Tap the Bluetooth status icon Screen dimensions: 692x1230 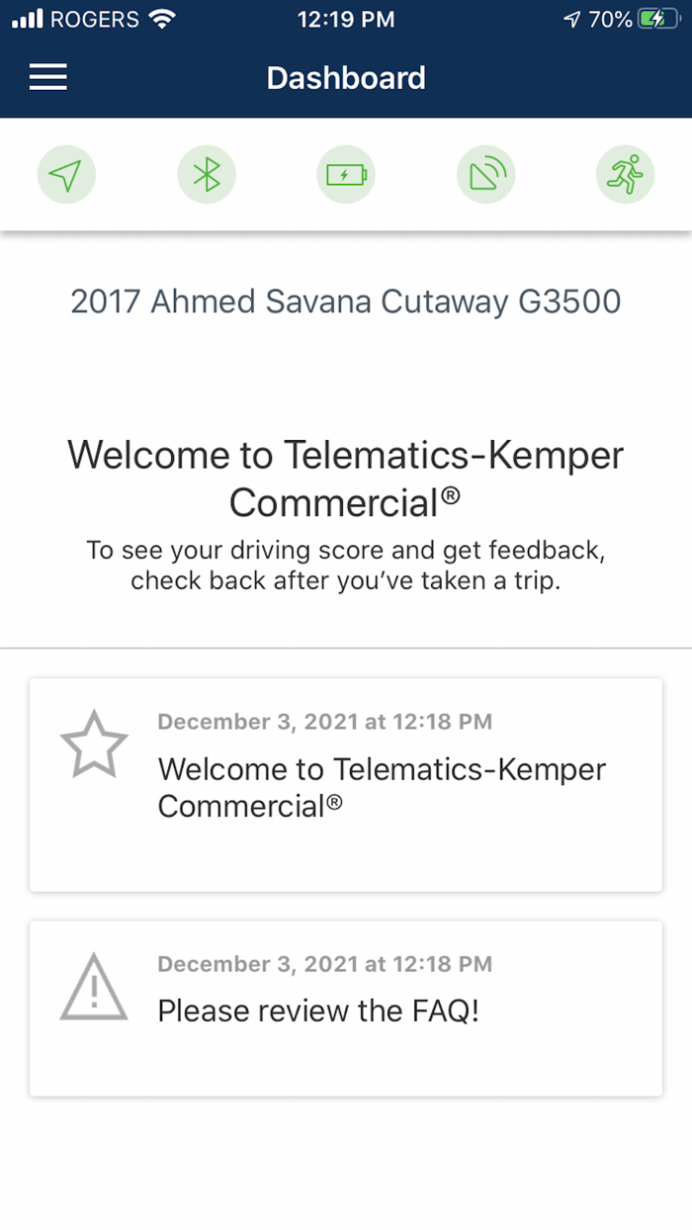pos(207,174)
